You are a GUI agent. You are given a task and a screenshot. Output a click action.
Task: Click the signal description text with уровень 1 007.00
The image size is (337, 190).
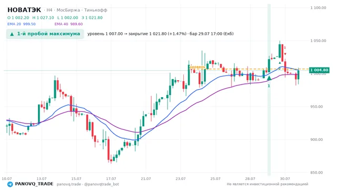(x=160, y=34)
